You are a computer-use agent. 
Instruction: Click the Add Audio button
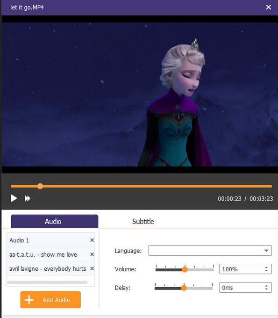50,300
